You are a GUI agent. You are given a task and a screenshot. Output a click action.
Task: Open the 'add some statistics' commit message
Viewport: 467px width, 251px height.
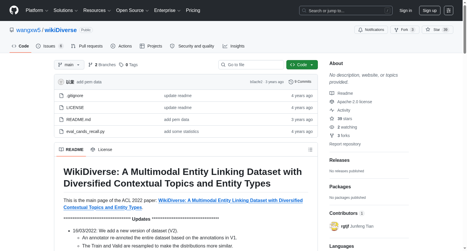[182, 131]
